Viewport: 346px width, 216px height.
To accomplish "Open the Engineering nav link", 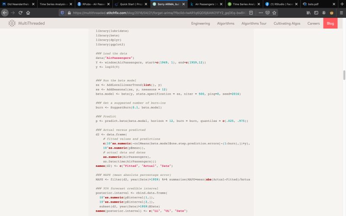I will (x=200, y=23).
